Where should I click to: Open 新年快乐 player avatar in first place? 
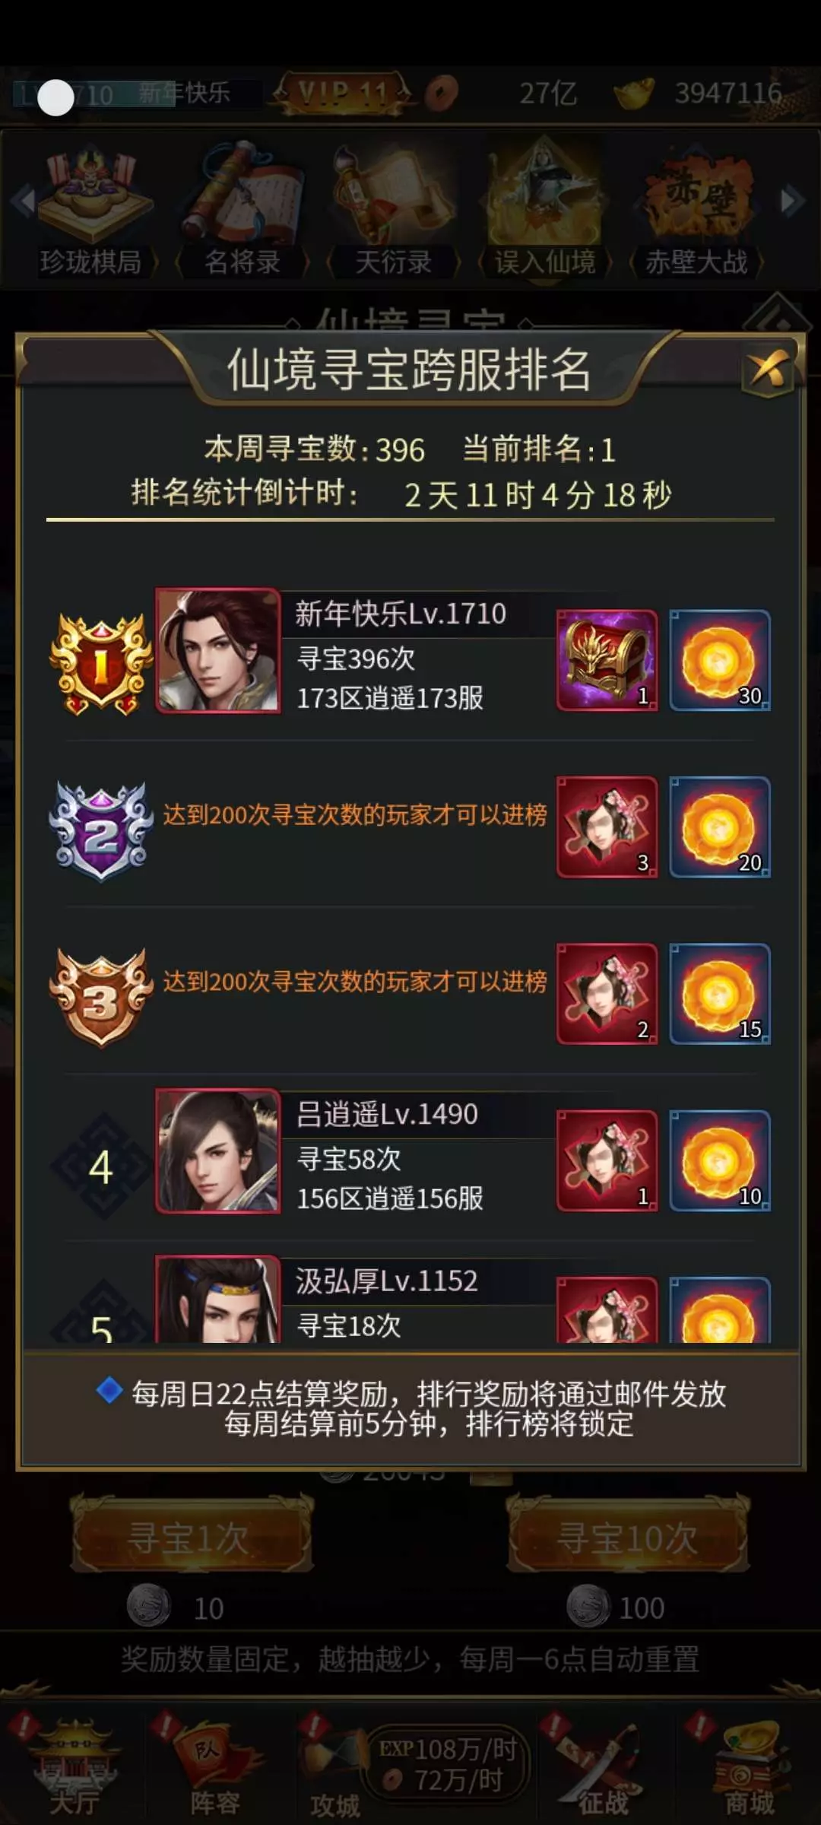[x=218, y=650]
